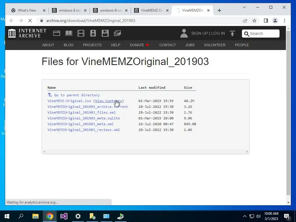Select PROJECTS in navigation bar

click(92, 45)
